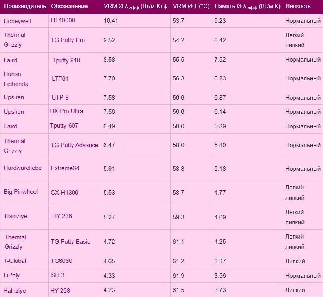The width and height of the screenshot is (323, 297).
Task: Select the .LTP81 designation cell
Action: coord(60,78)
